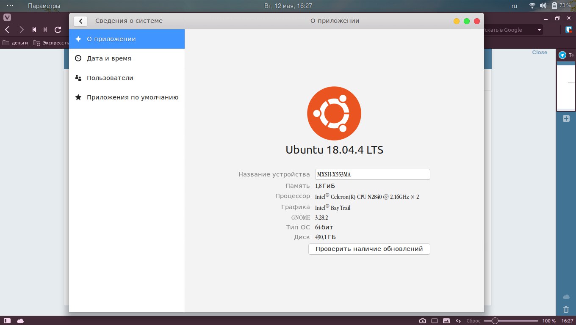Open synced tabs cloud icon in tab bar

pos(566,297)
